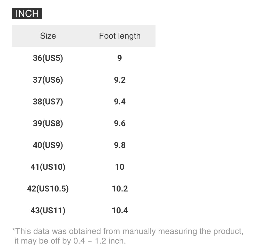This screenshot has width=279, height=249.
Task: Select the 10.4 foot length value
Action: (120, 210)
